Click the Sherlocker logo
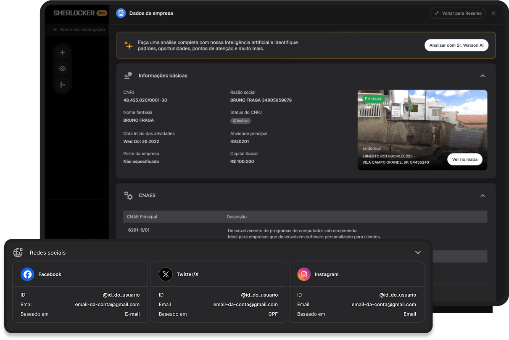The width and height of the screenshot is (509, 340). click(74, 13)
